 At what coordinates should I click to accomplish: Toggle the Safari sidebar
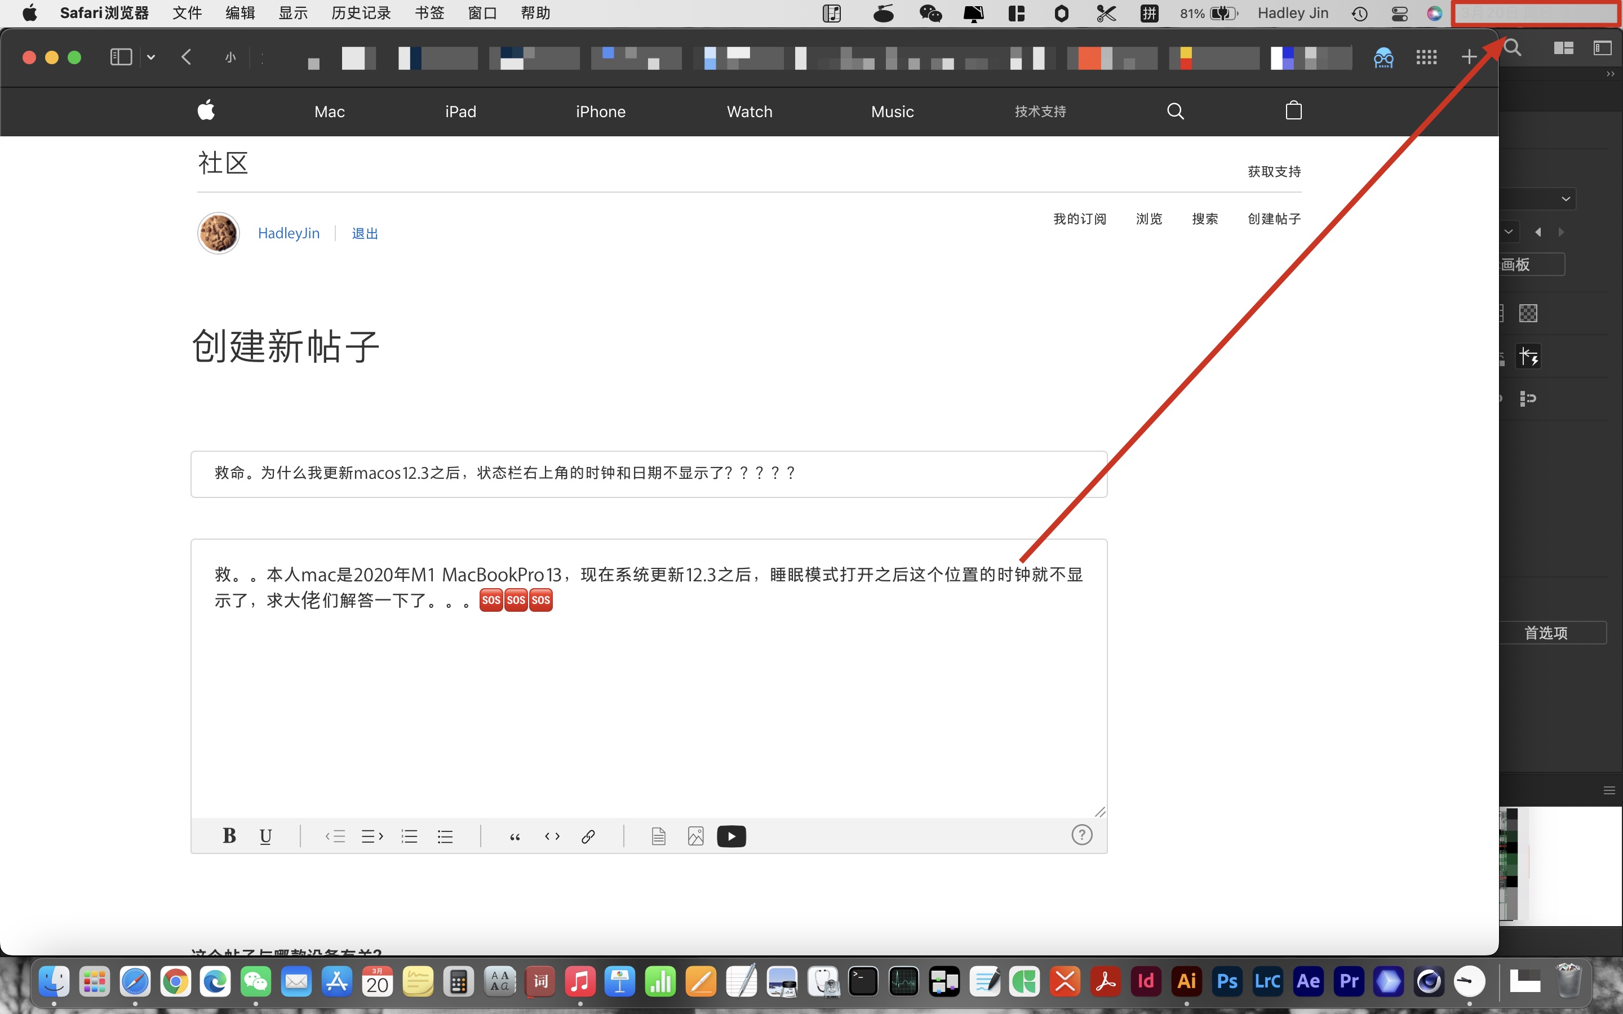121,57
